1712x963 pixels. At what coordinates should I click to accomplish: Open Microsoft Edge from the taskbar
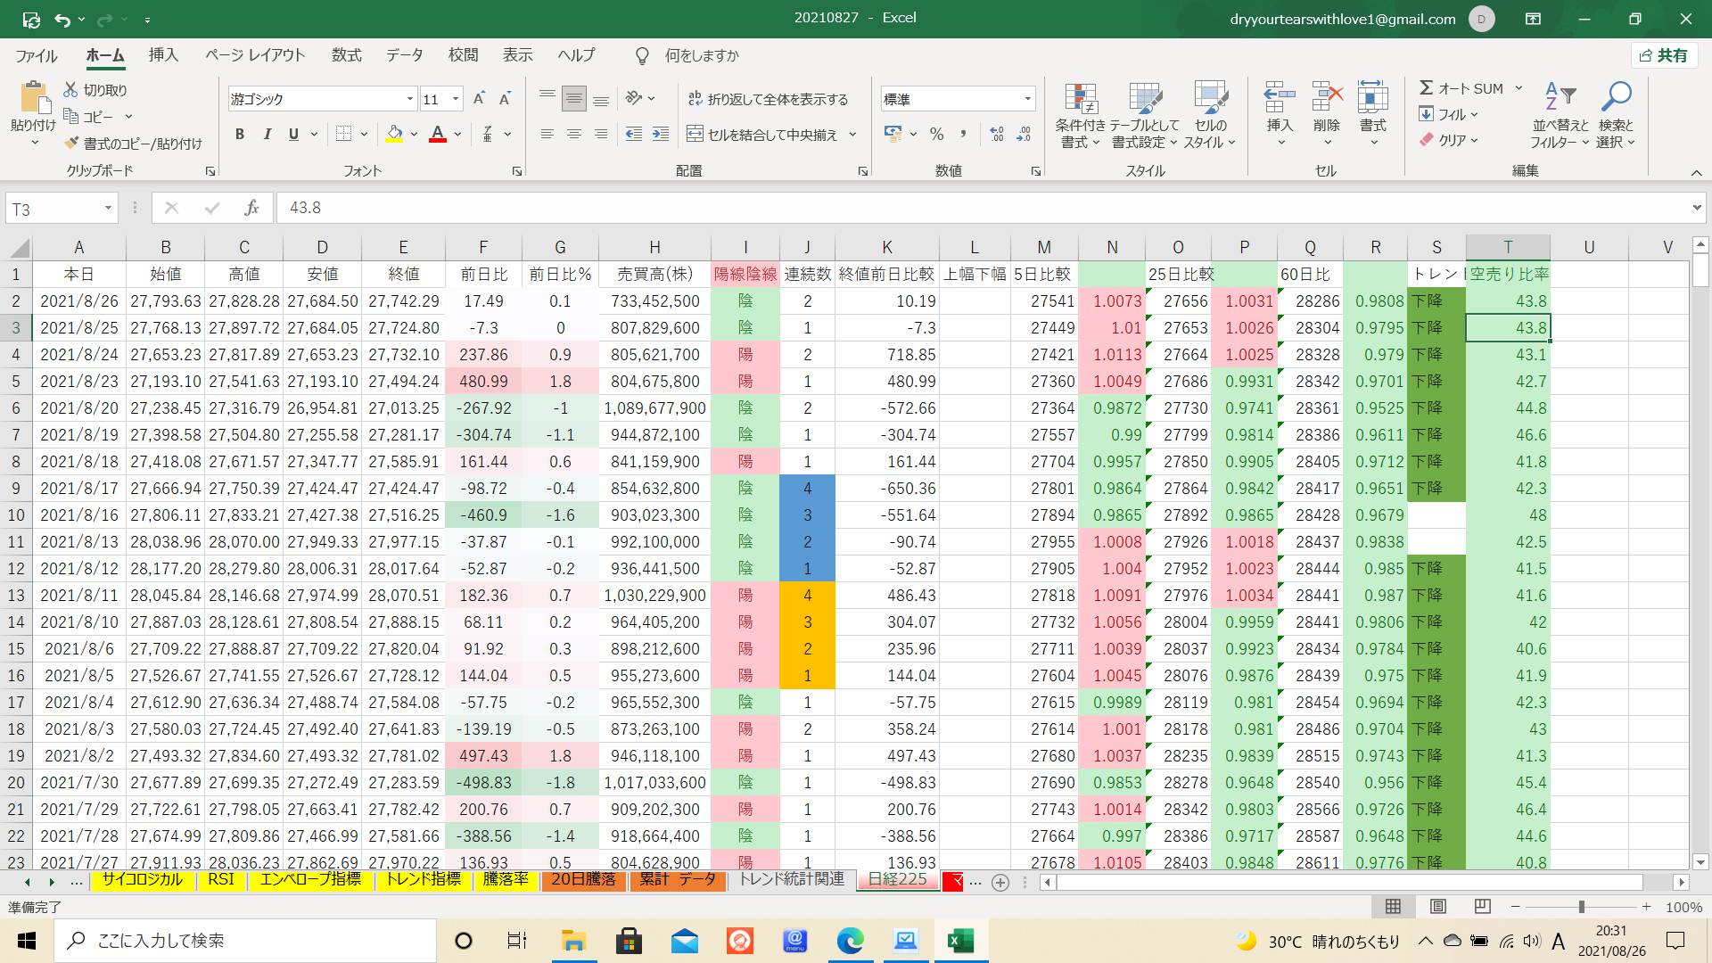tap(850, 941)
